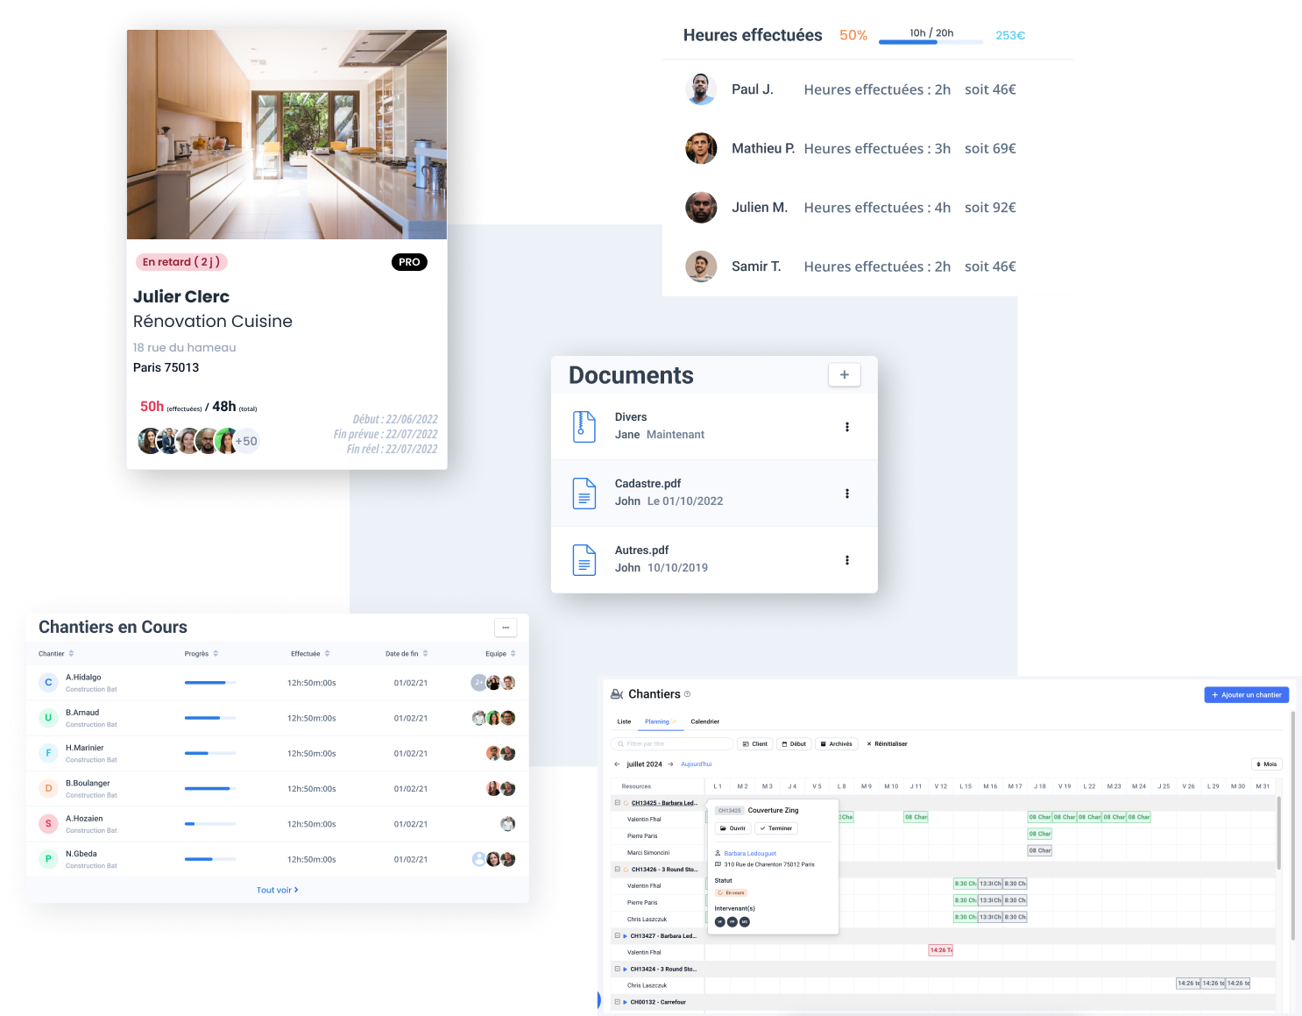The height and width of the screenshot is (1016, 1302).
Task: Click the En cours status tag in popup
Action: coord(731,892)
